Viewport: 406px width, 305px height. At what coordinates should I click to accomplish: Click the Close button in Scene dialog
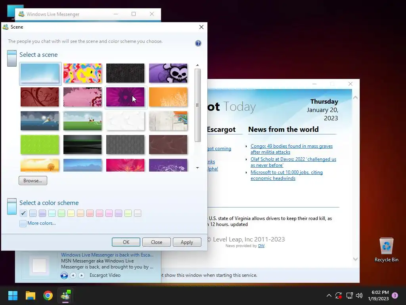(x=157, y=242)
